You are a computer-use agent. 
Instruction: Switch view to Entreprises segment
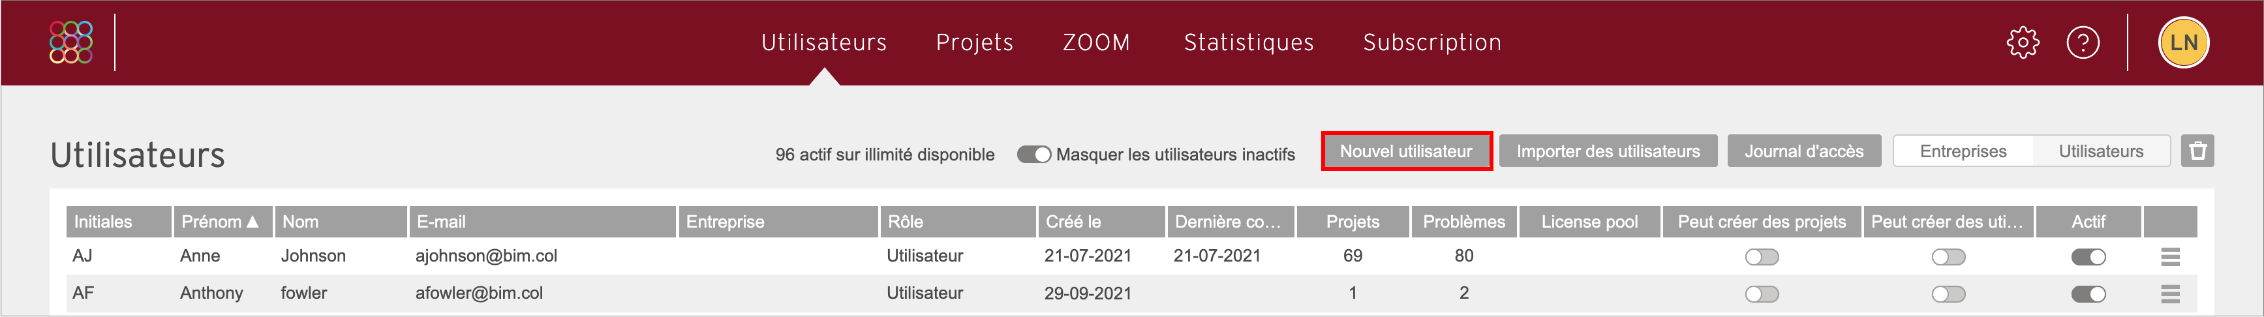click(1963, 151)
